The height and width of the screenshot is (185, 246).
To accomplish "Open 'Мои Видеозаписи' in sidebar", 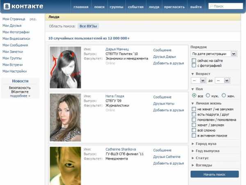I will (16, 39).
